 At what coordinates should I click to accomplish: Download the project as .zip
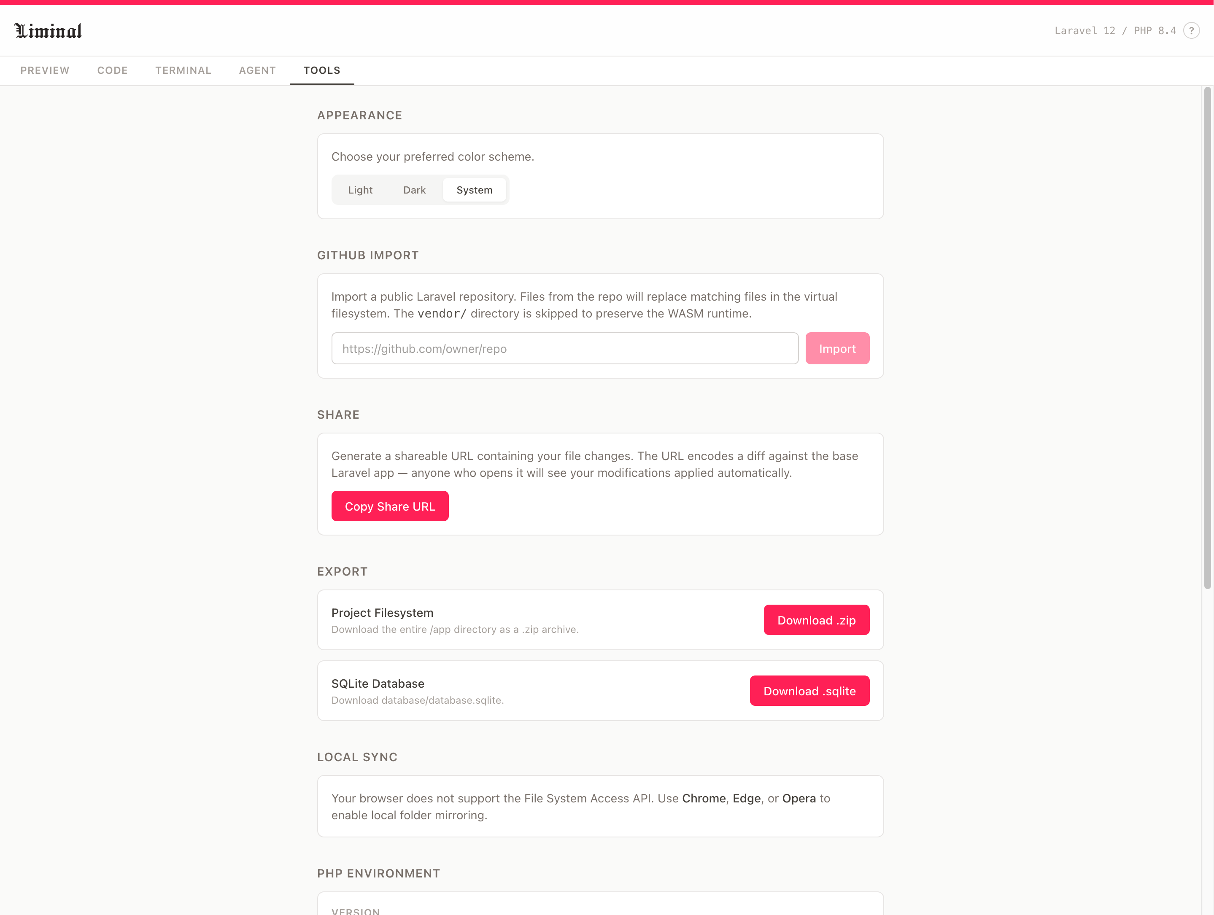pyautogui.click(x=816, y=620)
